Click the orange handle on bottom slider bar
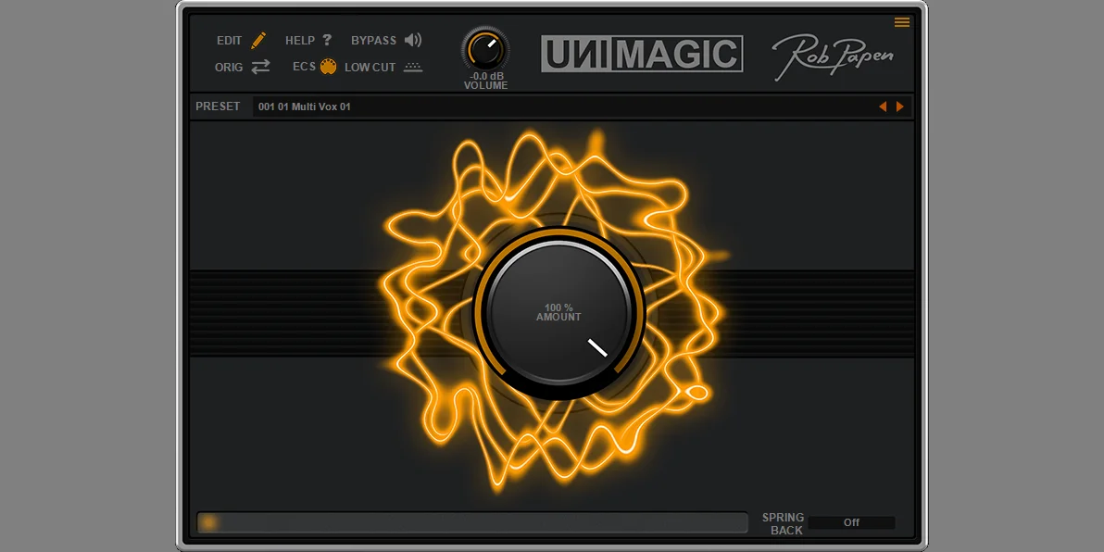 209,522
